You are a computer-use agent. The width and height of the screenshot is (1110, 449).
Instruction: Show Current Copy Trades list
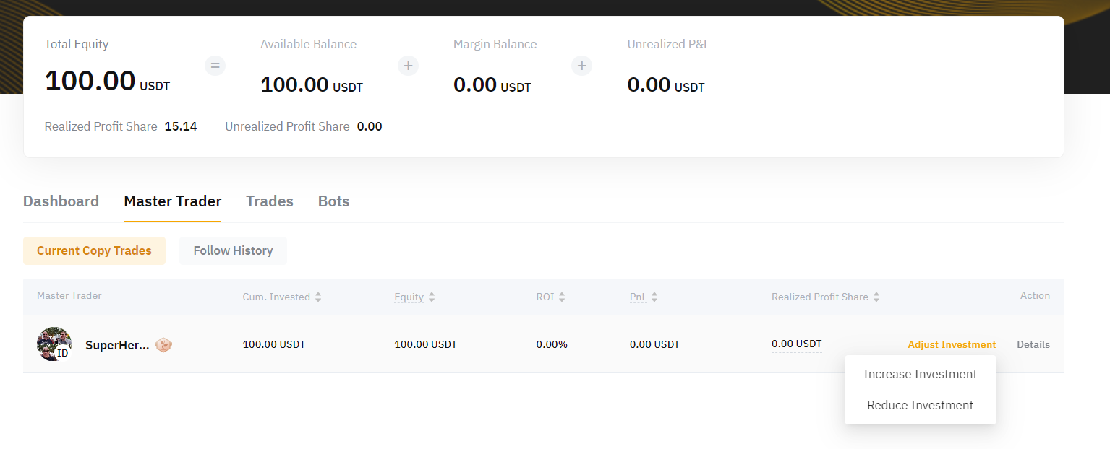pyautogui.click(x=94, y=250)
